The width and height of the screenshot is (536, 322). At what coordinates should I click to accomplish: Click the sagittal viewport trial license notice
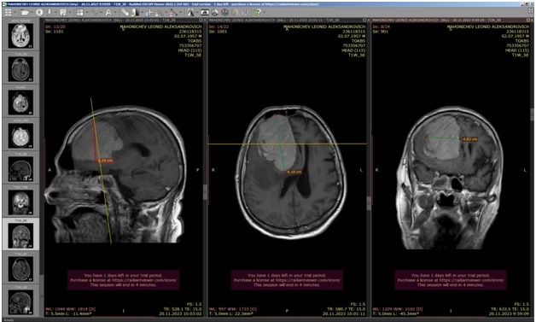click(x=123, y=280)
